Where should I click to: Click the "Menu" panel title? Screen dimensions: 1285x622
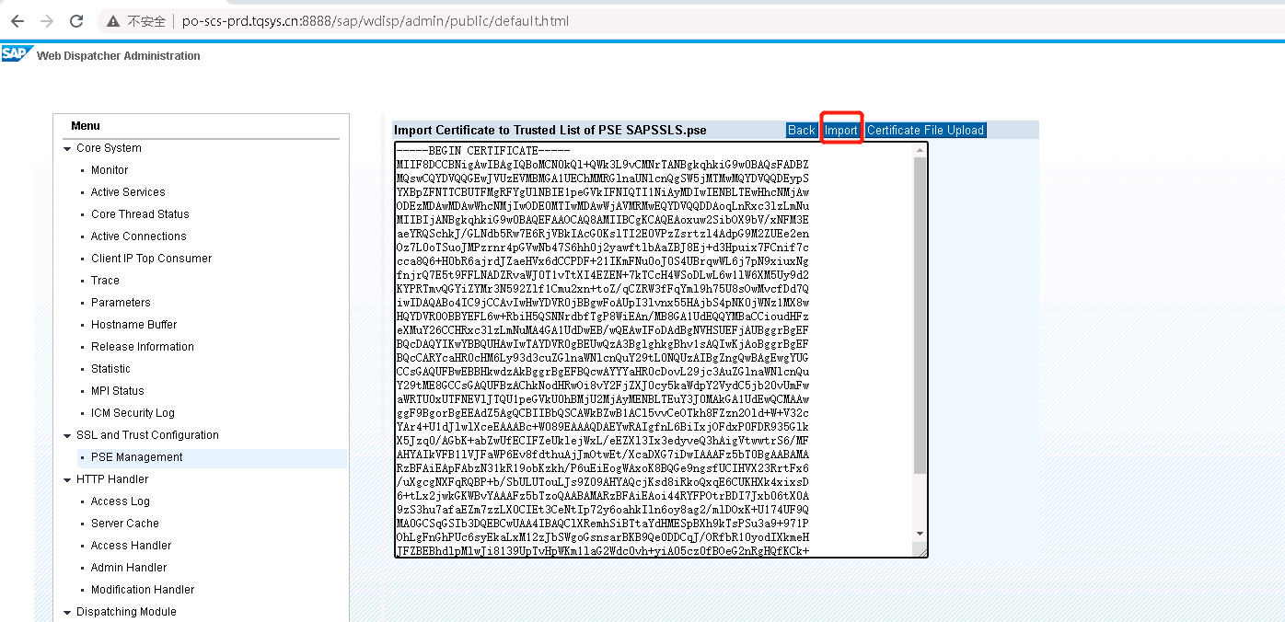click(x=86, y=126)
